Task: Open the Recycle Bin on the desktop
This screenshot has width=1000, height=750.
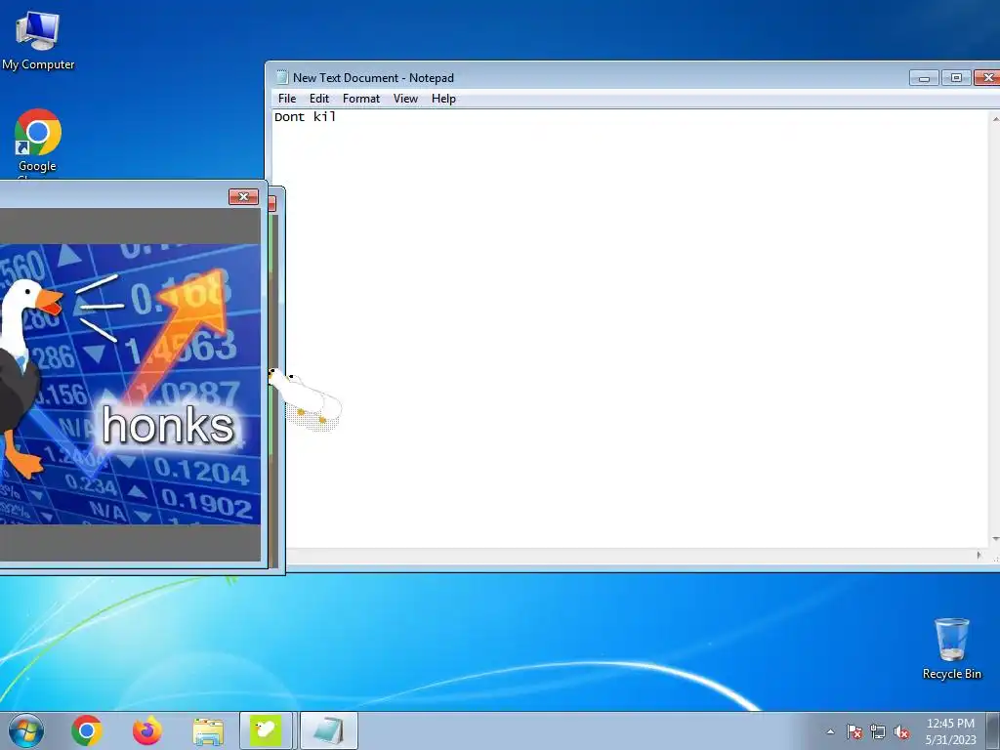Action: click(x=951, y=648)
